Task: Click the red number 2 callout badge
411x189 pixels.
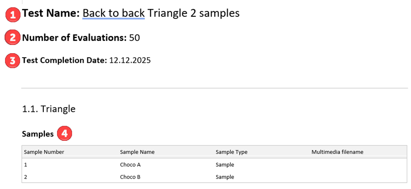Action: pyautogui.click(x=12, y=38)
